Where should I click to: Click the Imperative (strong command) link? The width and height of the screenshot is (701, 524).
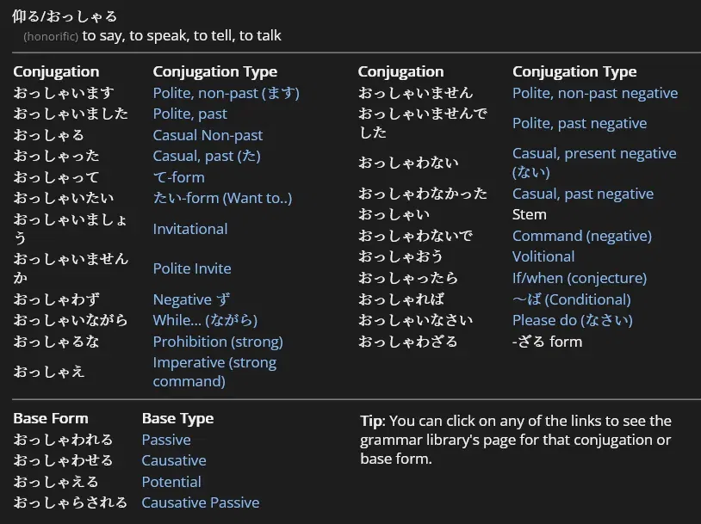(x=214, y=372)
